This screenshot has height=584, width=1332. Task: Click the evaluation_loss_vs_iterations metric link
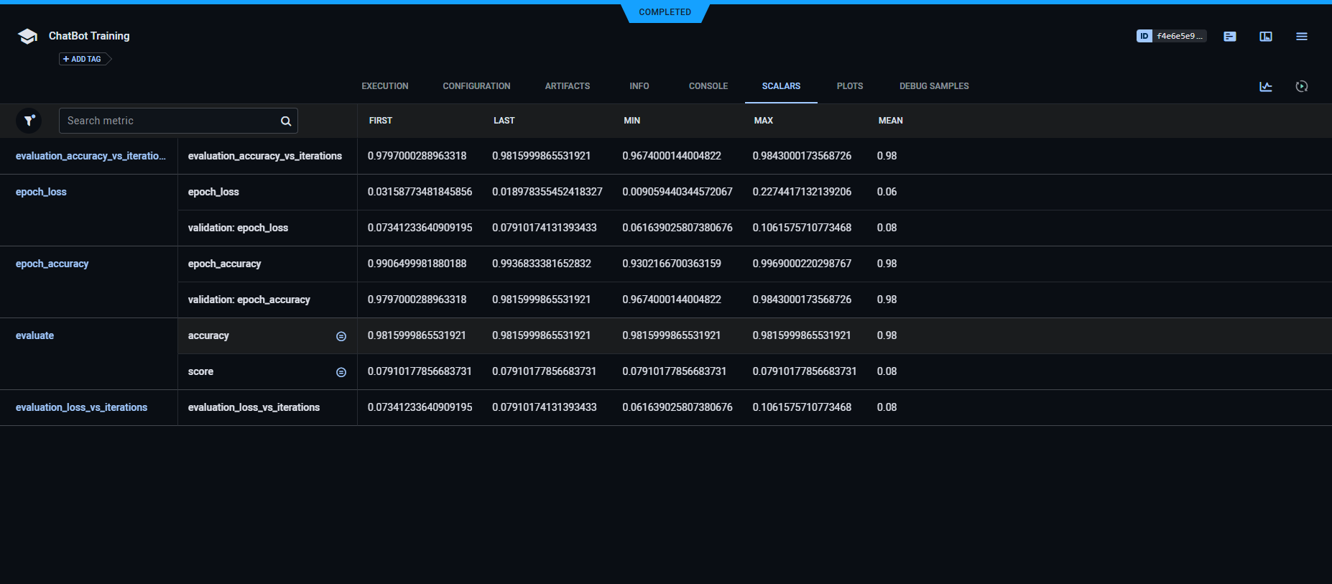pos(81,407)
